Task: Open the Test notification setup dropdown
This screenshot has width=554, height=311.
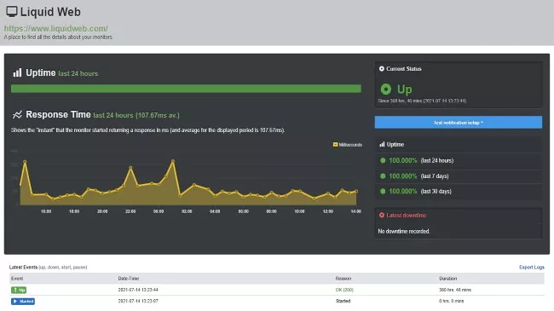Action: 459,123
